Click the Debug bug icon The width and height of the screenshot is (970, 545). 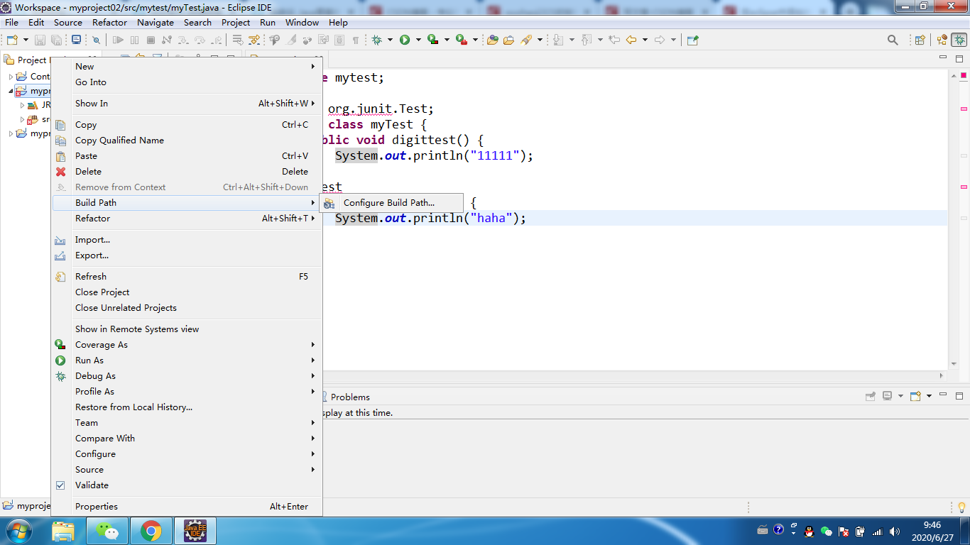click(377, 40)
